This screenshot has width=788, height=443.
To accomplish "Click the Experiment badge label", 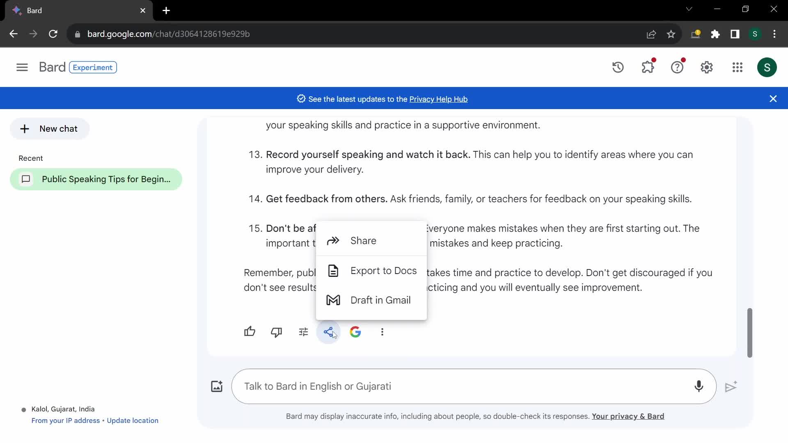I will coord(93,67).
